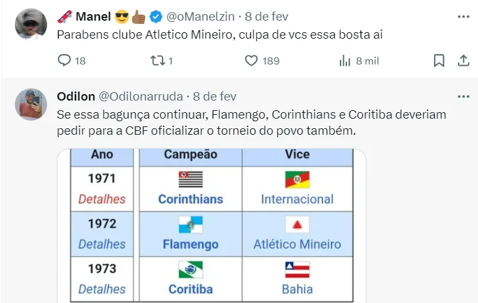Expand more options on Odilon's tweet
478x303 pixels.
pyautogui.click(x=463, y=97)
